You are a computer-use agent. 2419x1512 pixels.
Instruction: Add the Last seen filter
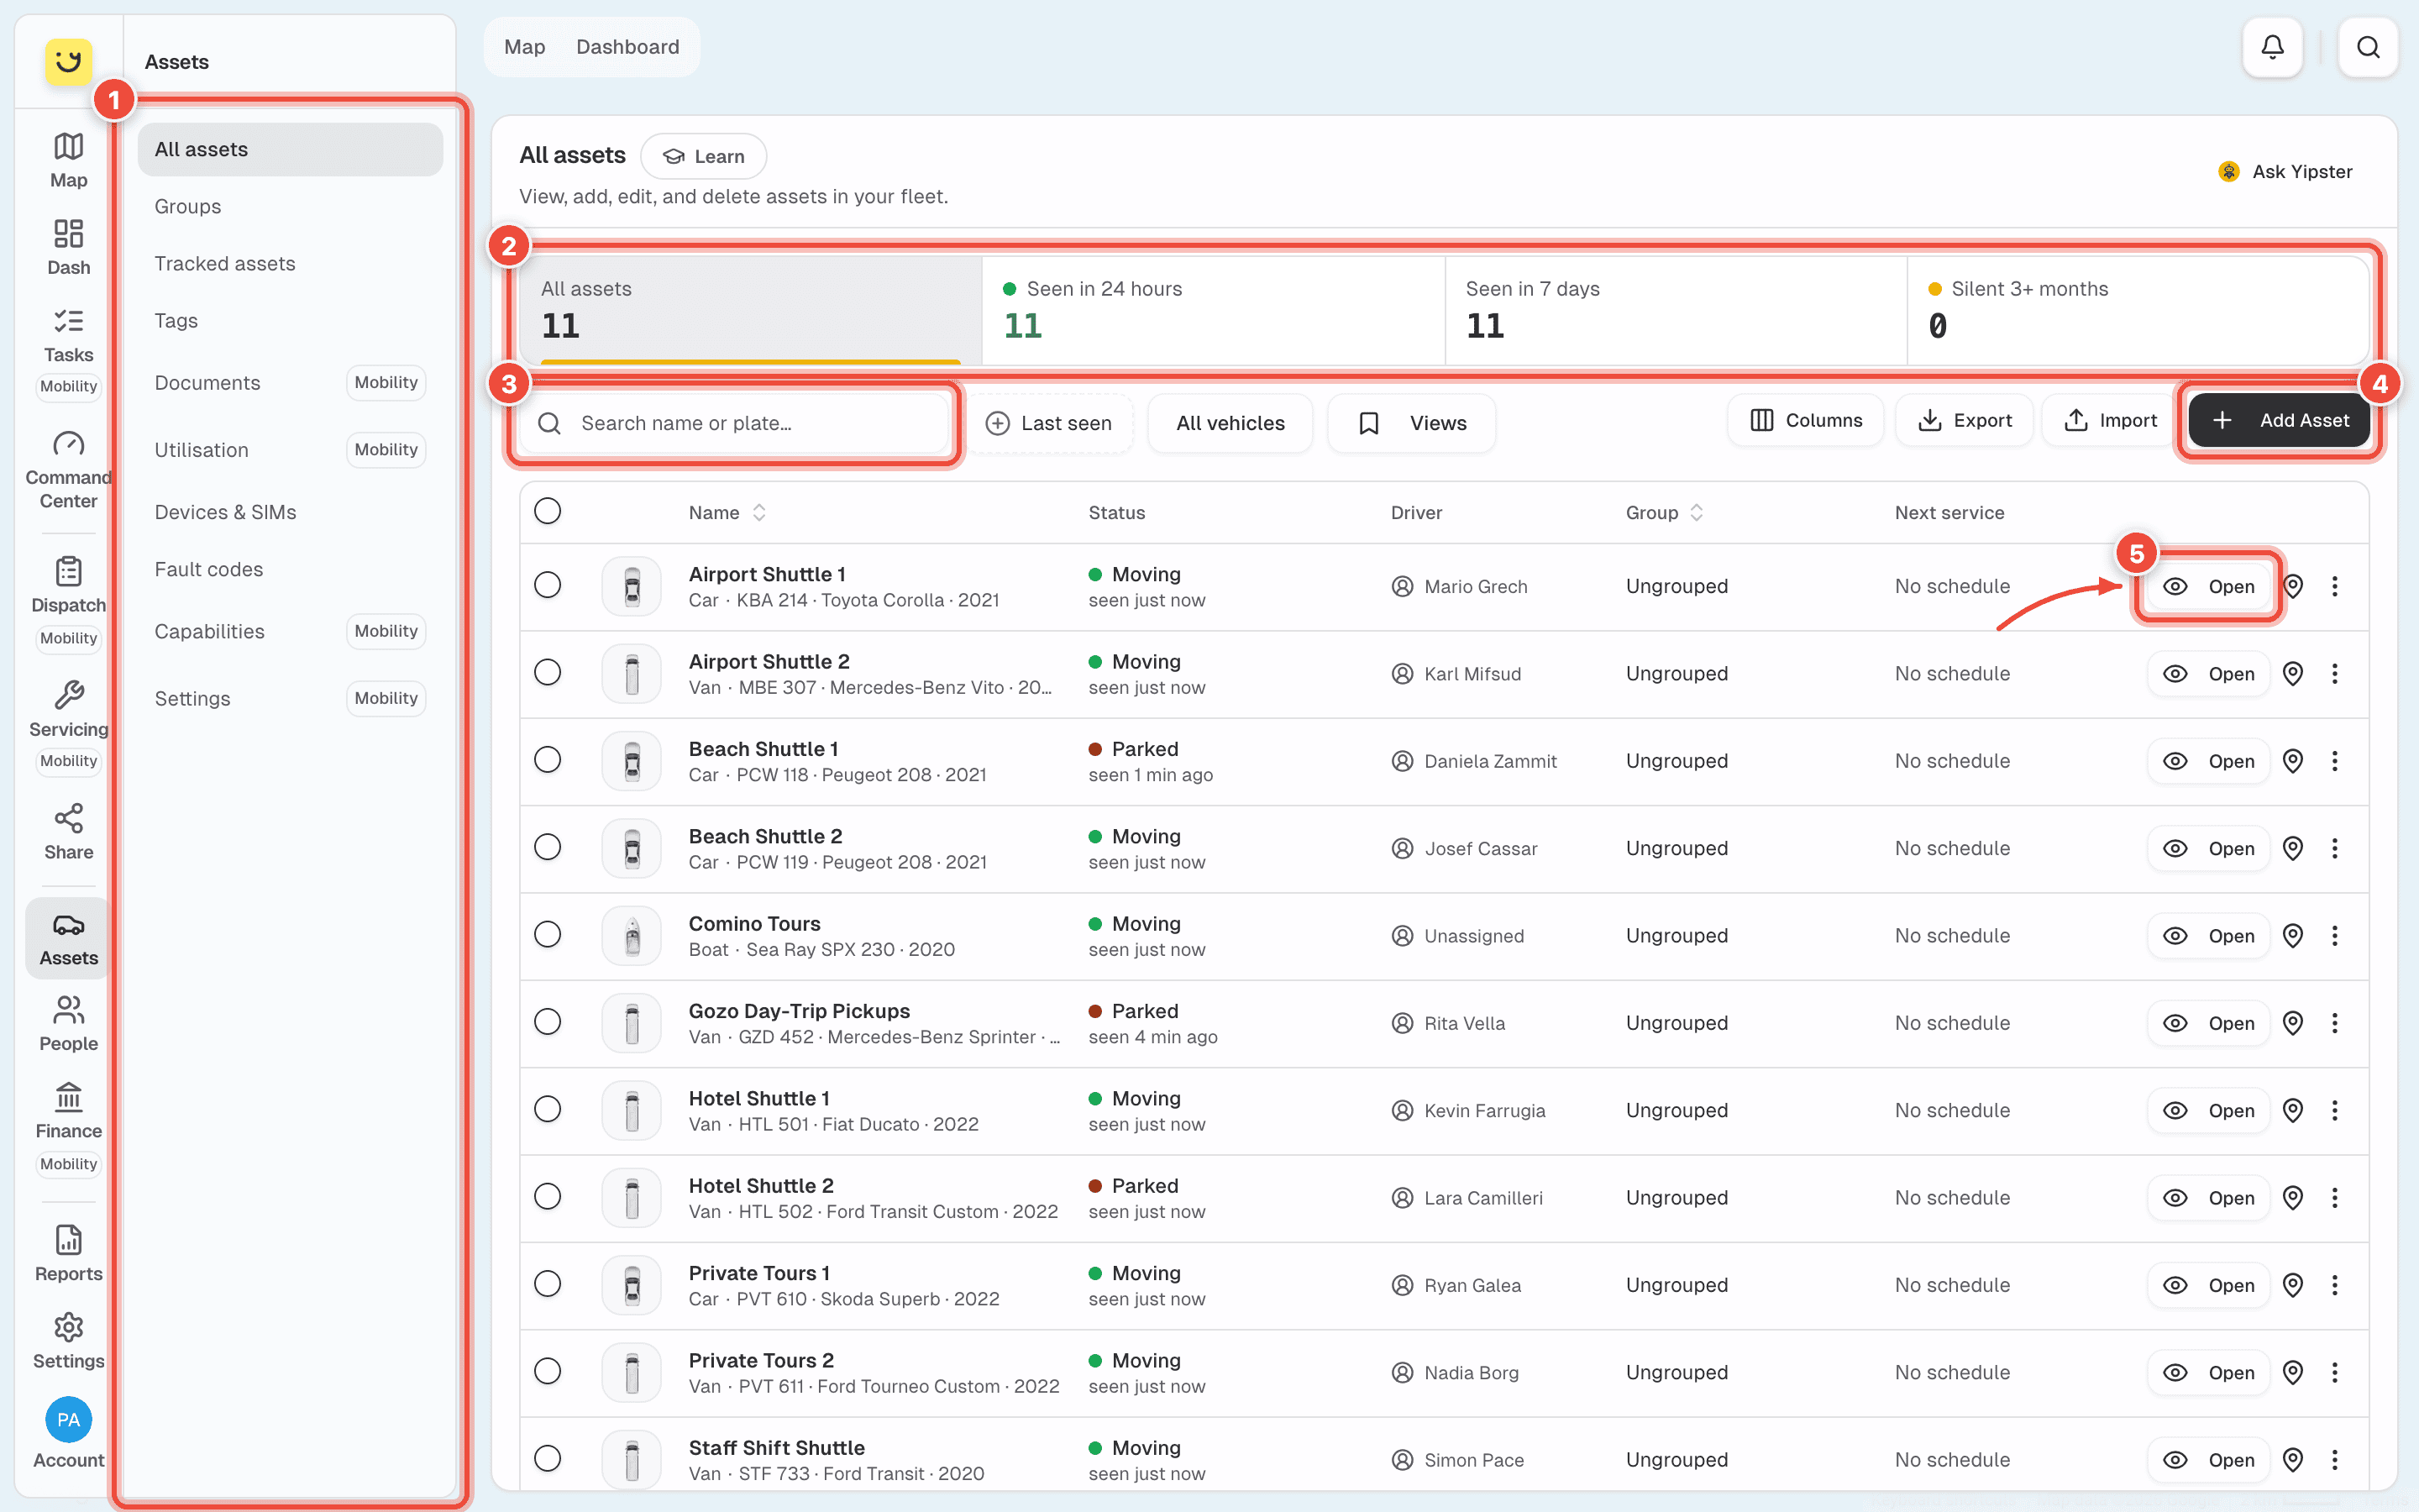pos(1050,423)
